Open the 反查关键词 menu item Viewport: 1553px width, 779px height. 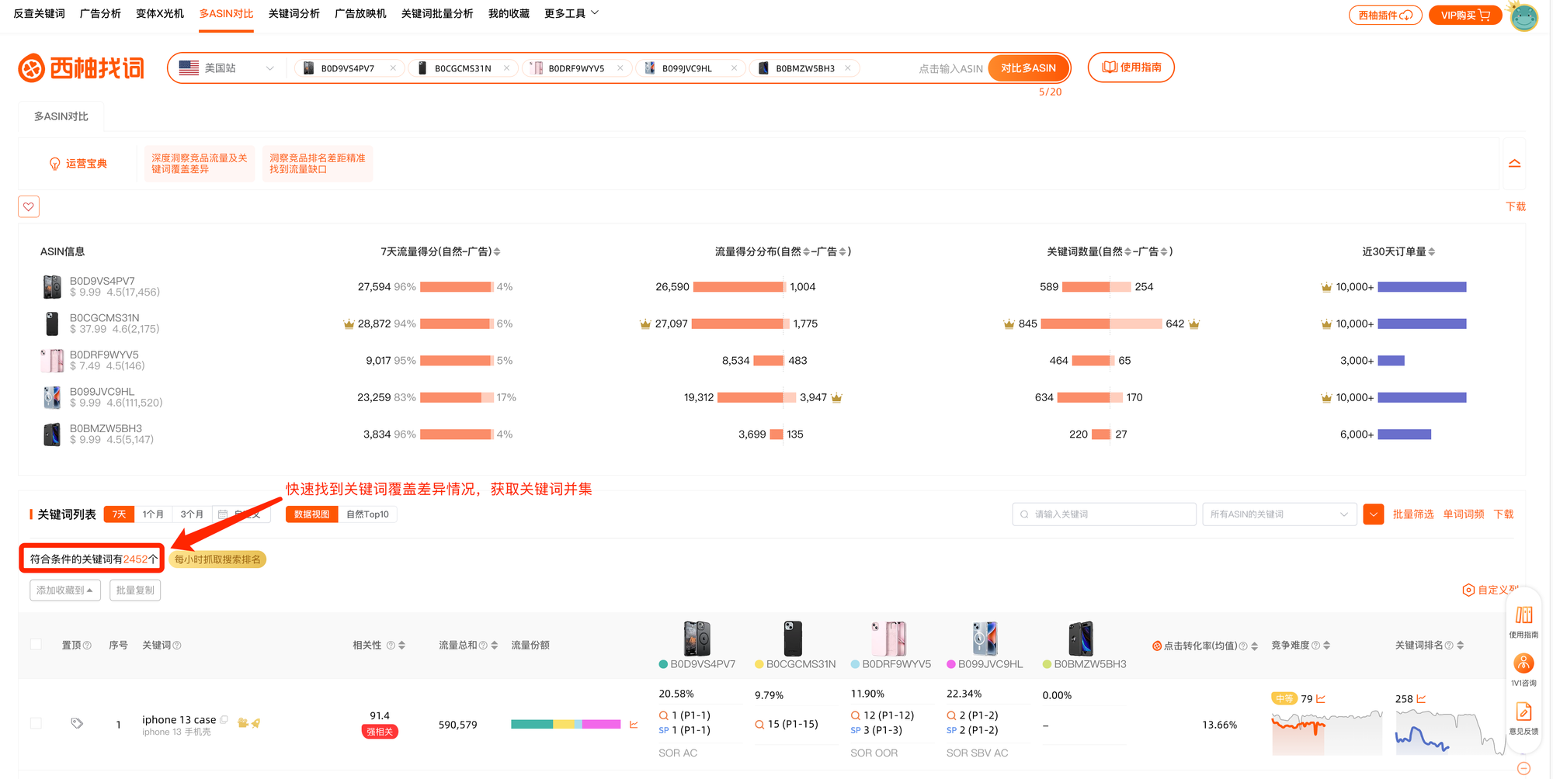39,13
